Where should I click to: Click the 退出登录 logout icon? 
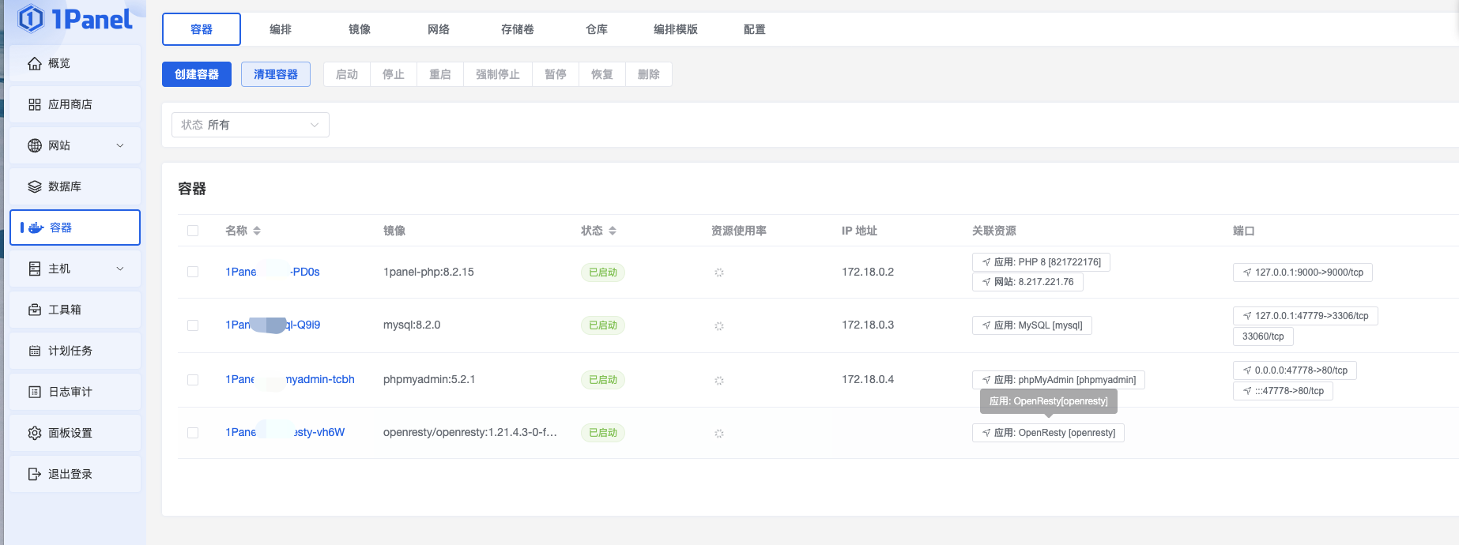click(35, 474)
